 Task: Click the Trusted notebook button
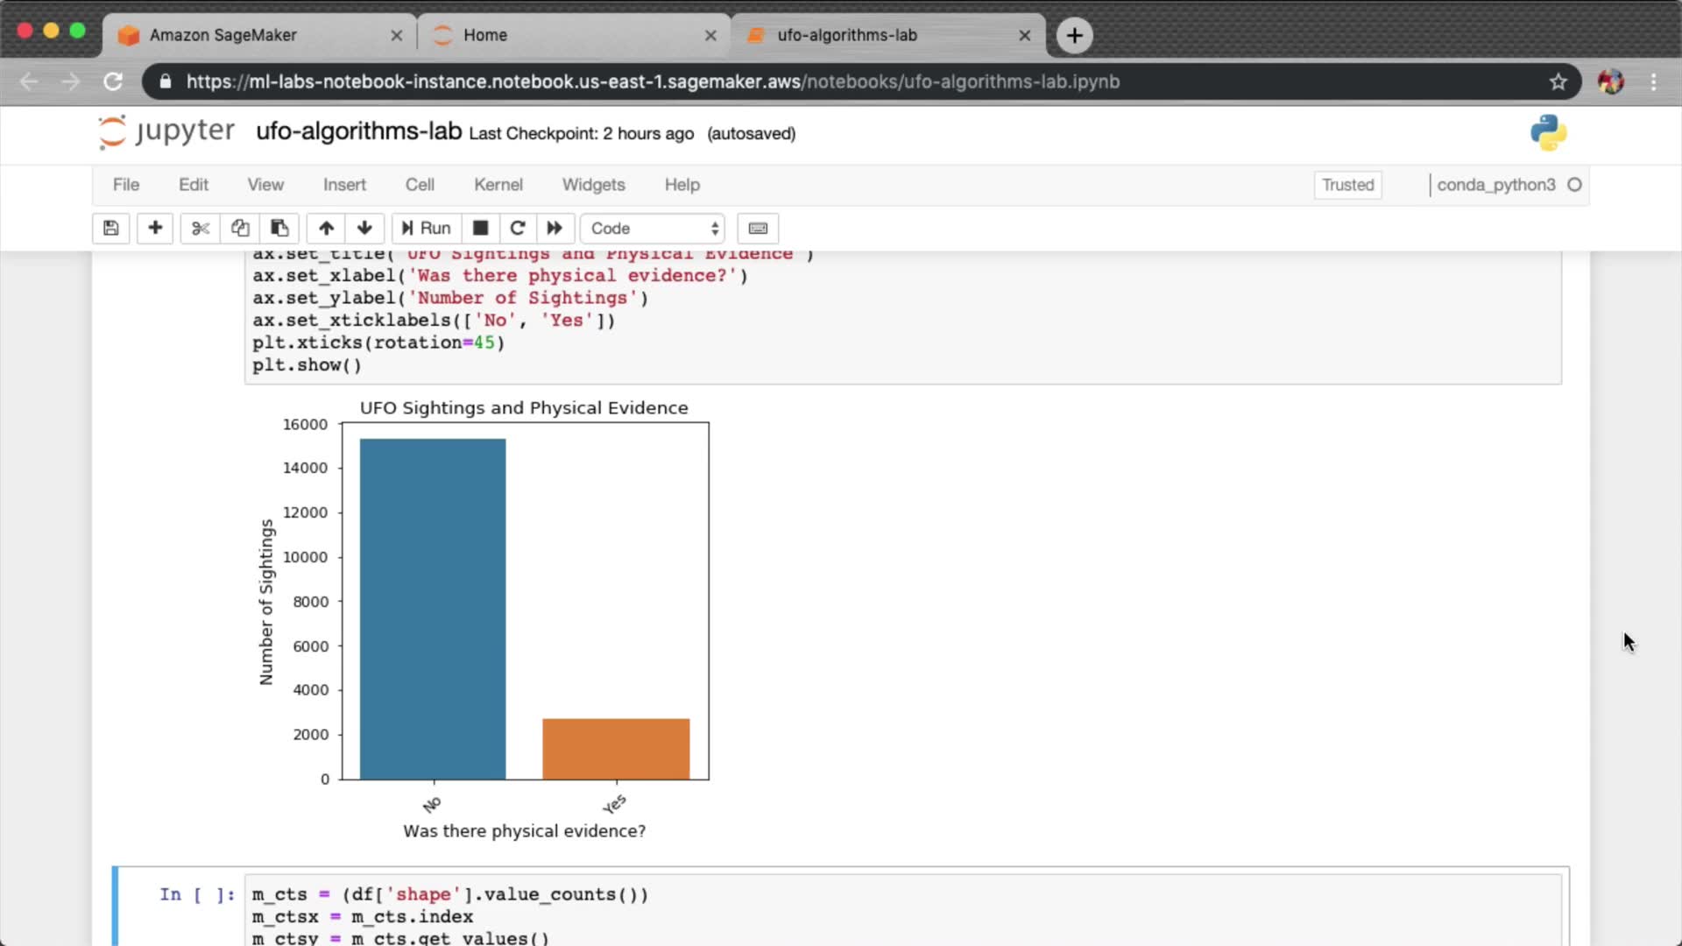(1347, 185)
